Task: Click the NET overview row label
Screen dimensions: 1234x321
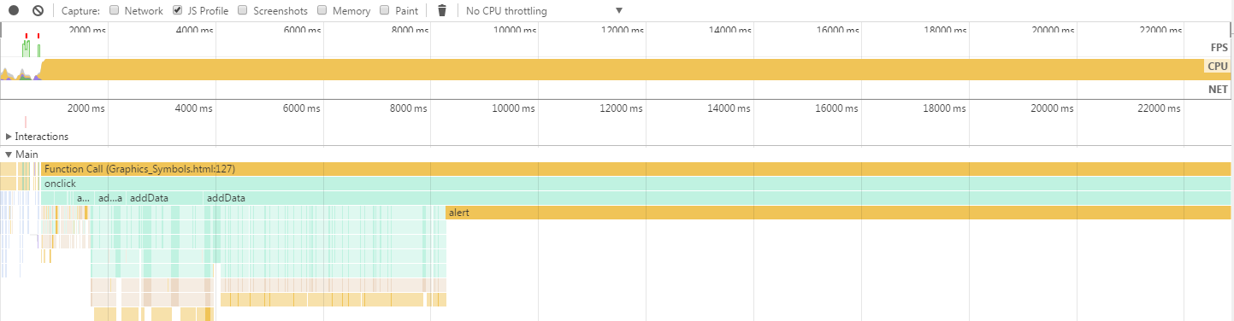Action: tap(1218, 89)
